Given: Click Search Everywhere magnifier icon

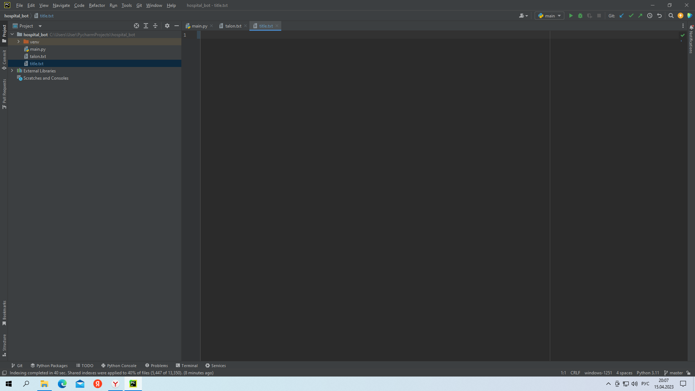Looking at the screenshot, I should [671, 16].
